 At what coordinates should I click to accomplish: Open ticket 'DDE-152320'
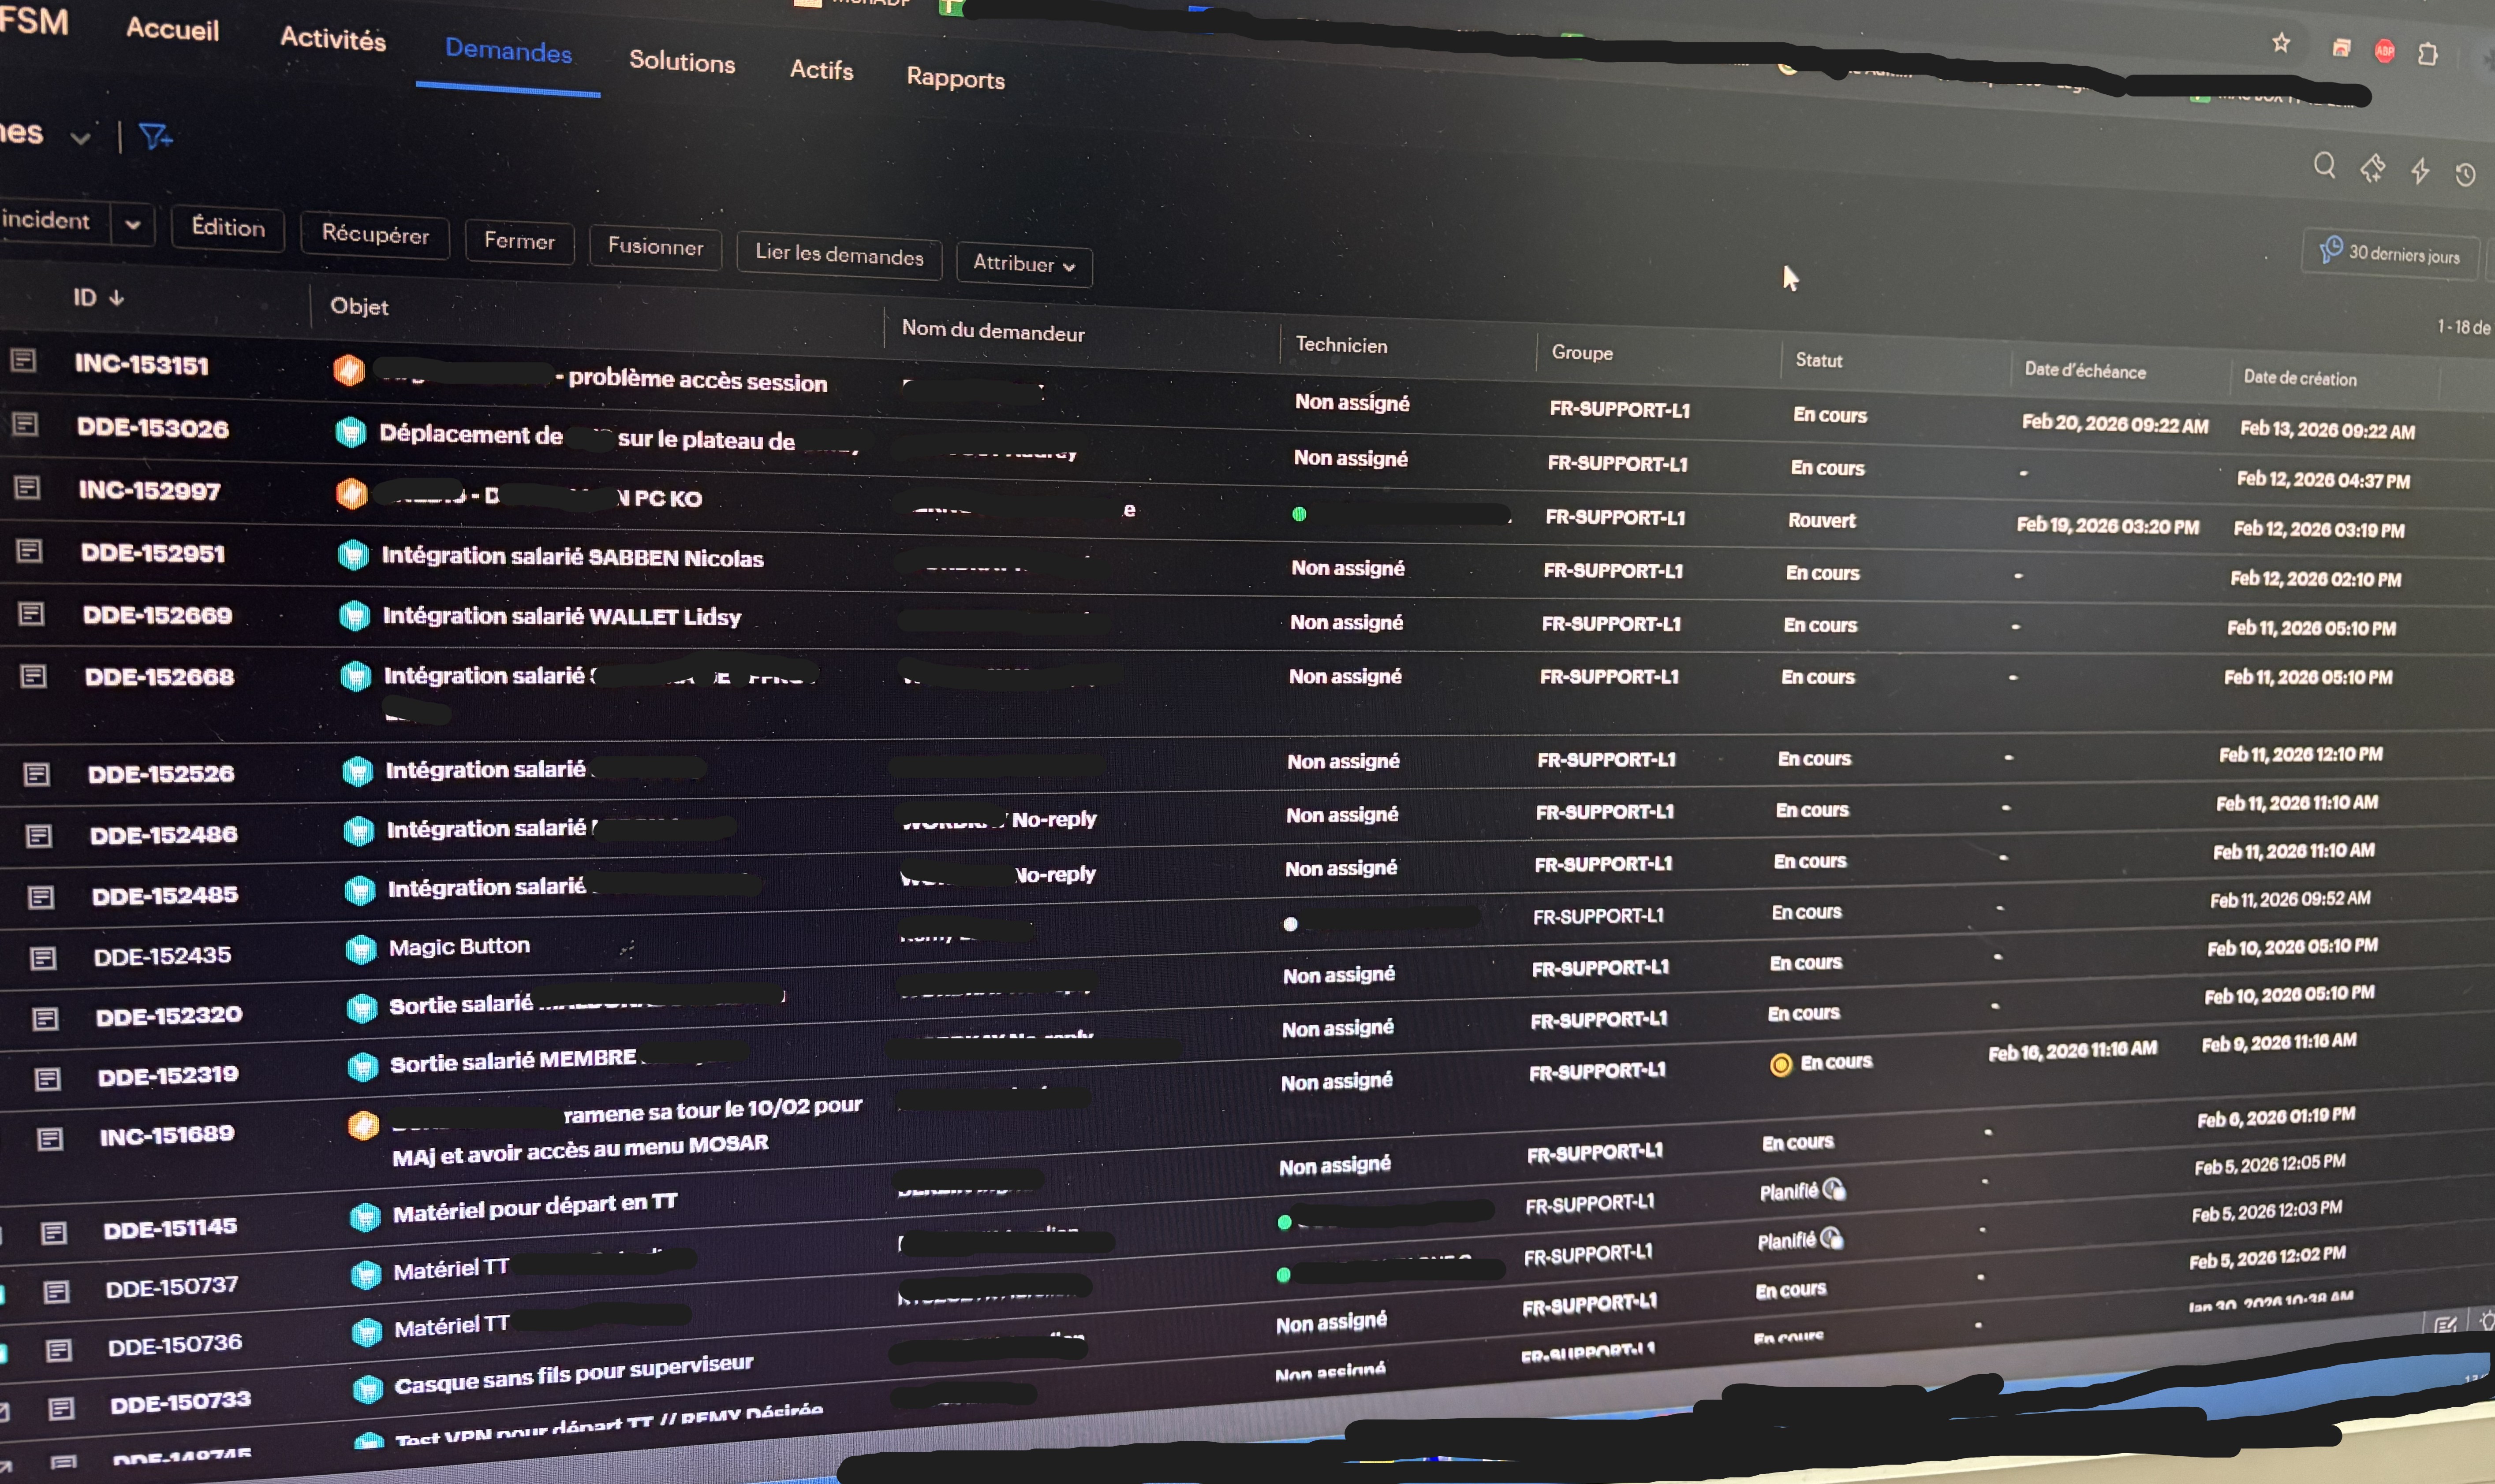169,1016
